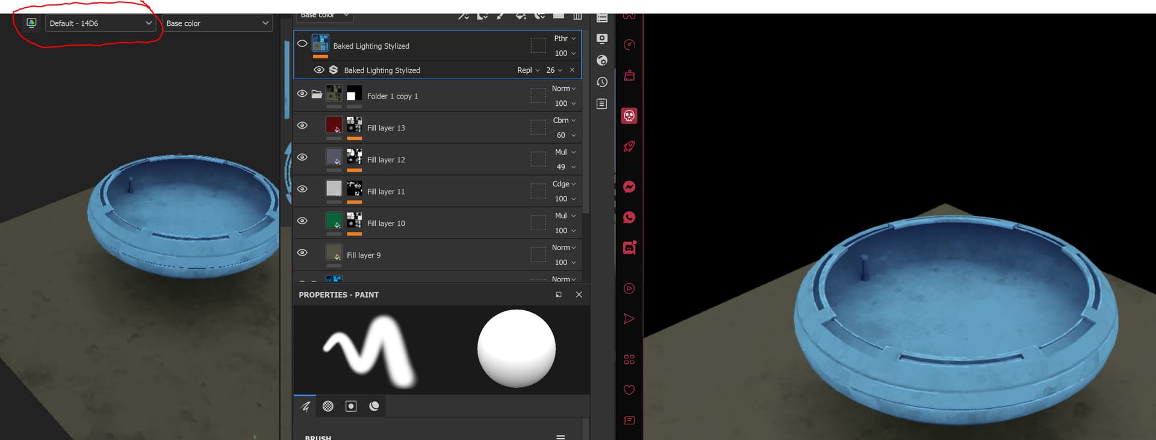Image resolution: width=1156 pixels, height=440 pixels.
Task: Open the BRUSH section hamburger menu
Action: [561, 437]
